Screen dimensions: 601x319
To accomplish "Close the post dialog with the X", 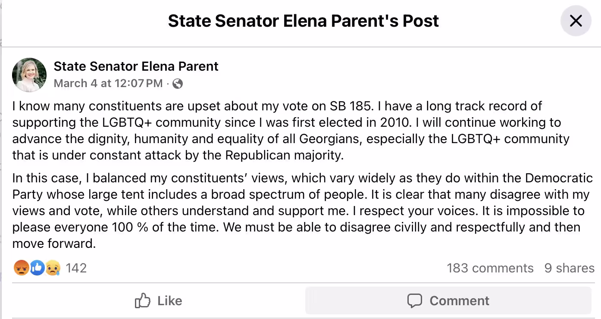I will click(576, 21).
